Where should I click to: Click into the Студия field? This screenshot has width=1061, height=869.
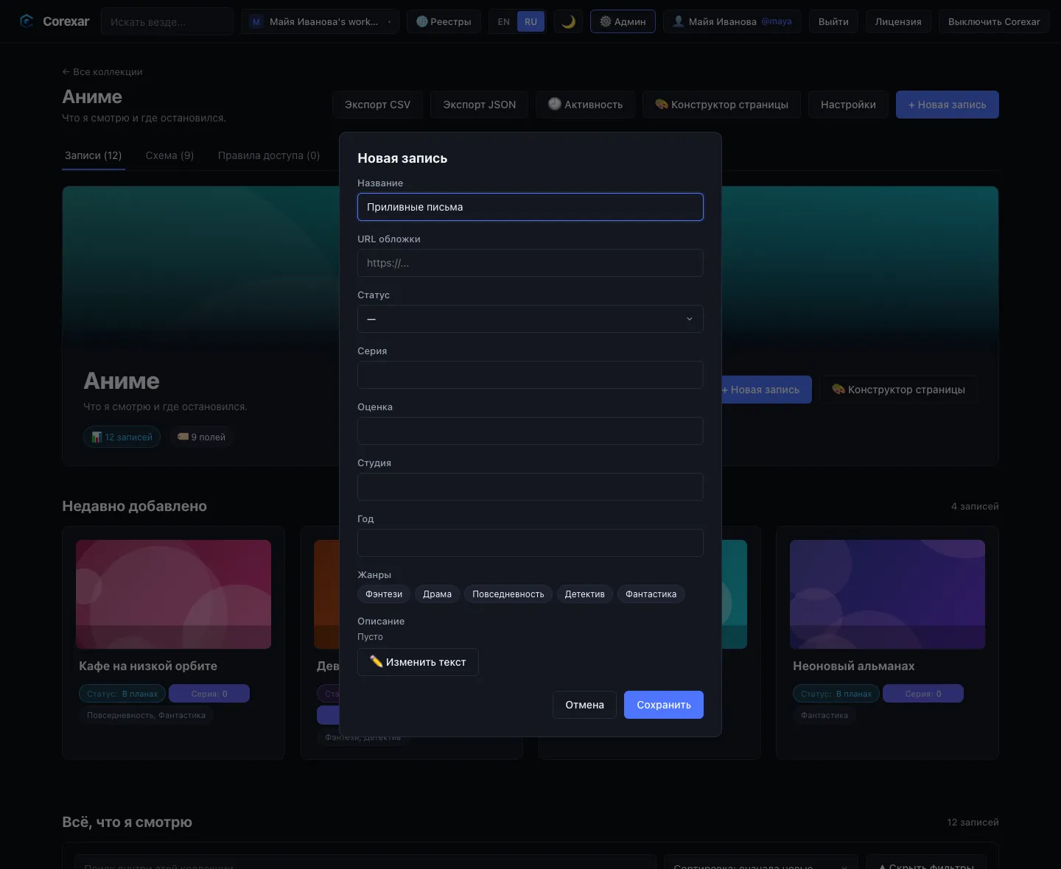click(530, 487)
